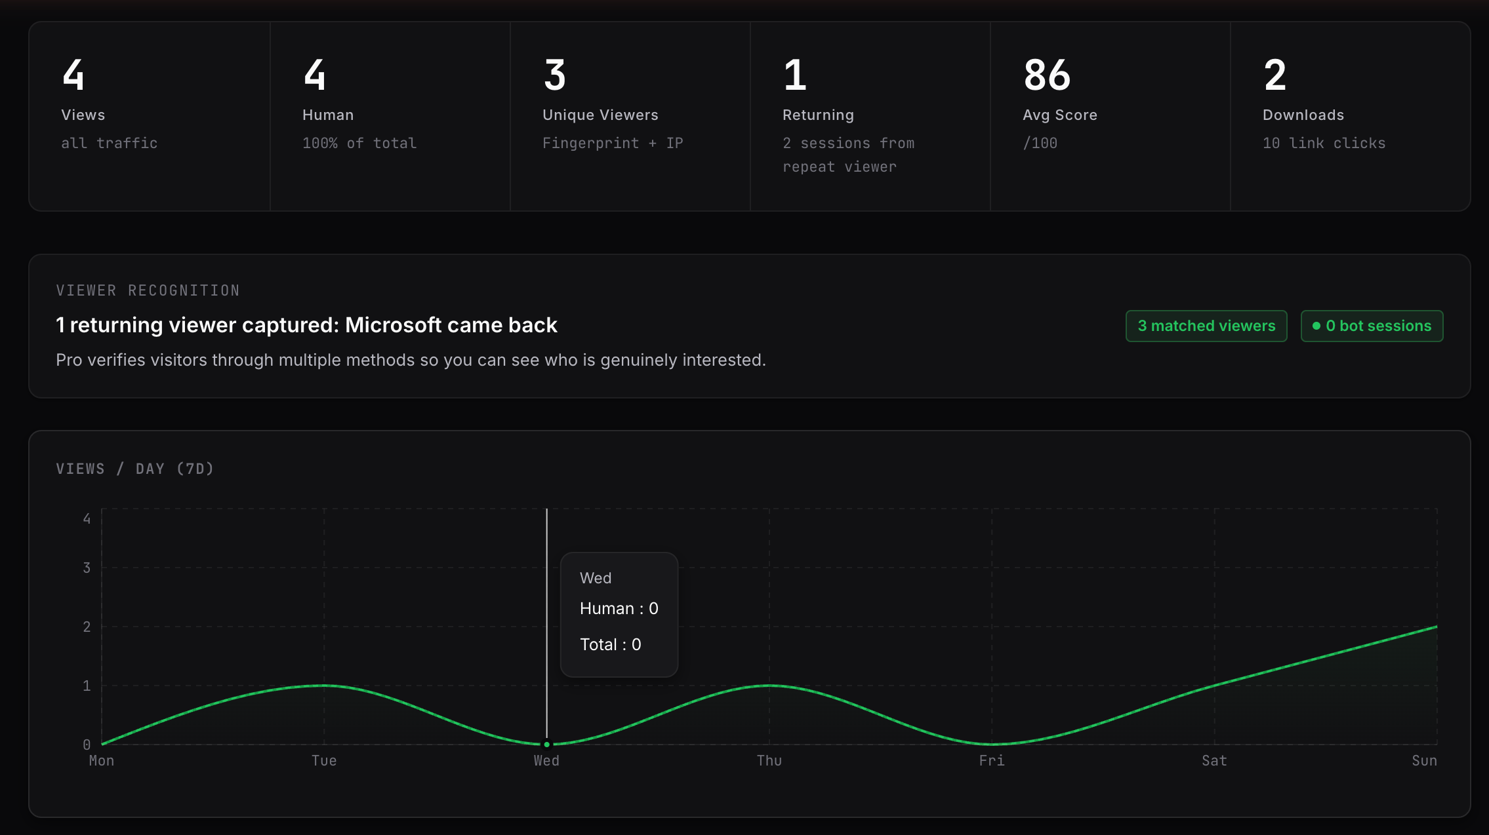Viewport: 1489px width, 835px height.
Task: Click the Mon label on x-axis
Action: [102, 761]
